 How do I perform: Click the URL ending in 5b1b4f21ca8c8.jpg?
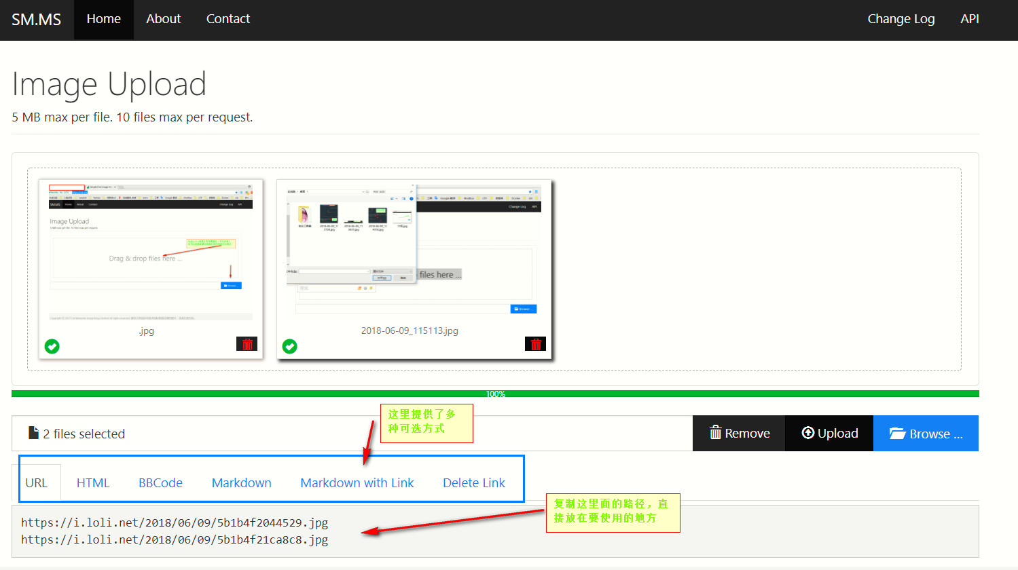point(175,539)
